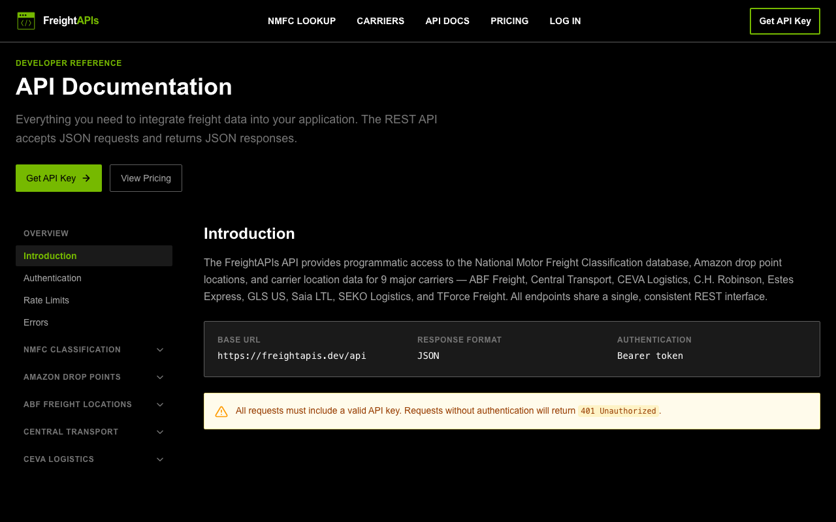Screen dimensions: 836x522
Task: Click the 401 Unauthorized code snippet
Action: click(x=619, y=411)
